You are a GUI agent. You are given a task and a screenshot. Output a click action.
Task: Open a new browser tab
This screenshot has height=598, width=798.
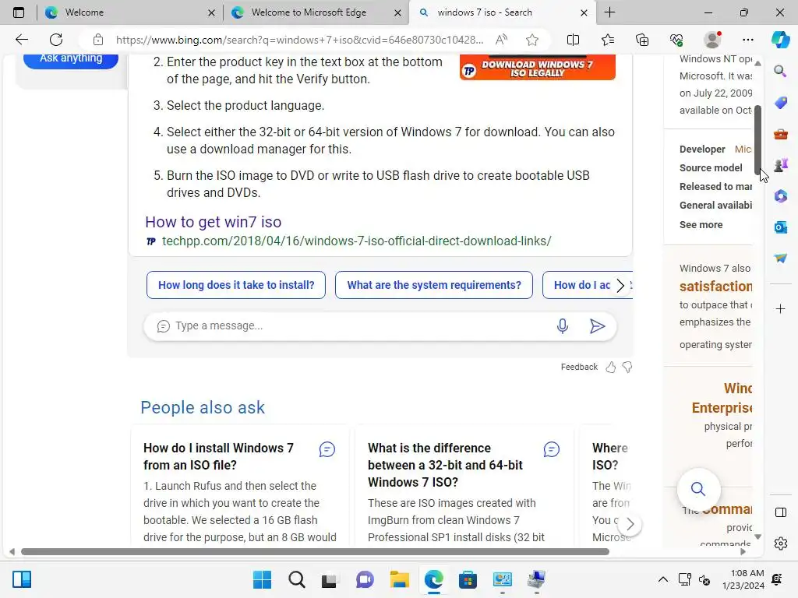pos(609,12)
